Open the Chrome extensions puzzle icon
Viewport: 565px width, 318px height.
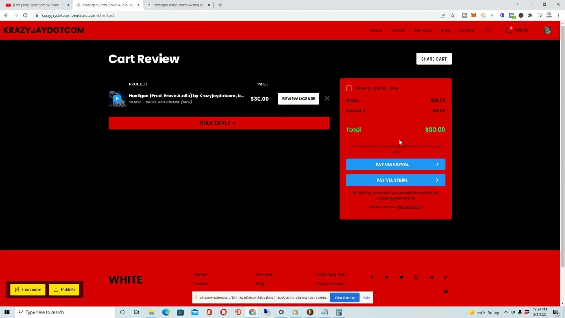(530, 15)
